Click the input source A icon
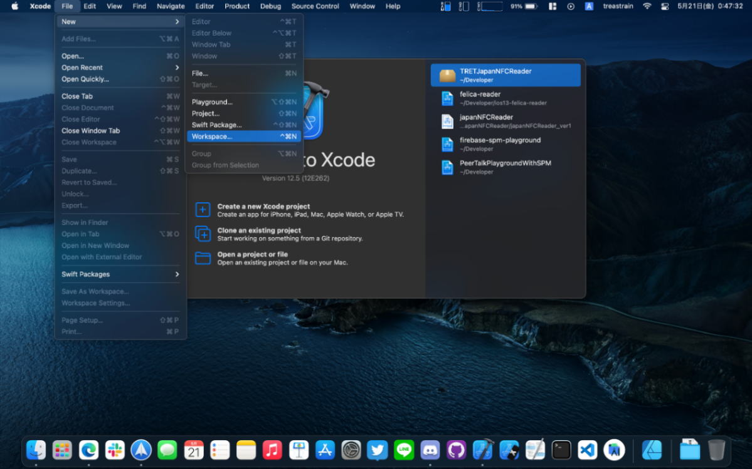This screenshot has width=752, height=469. [589, 6]
